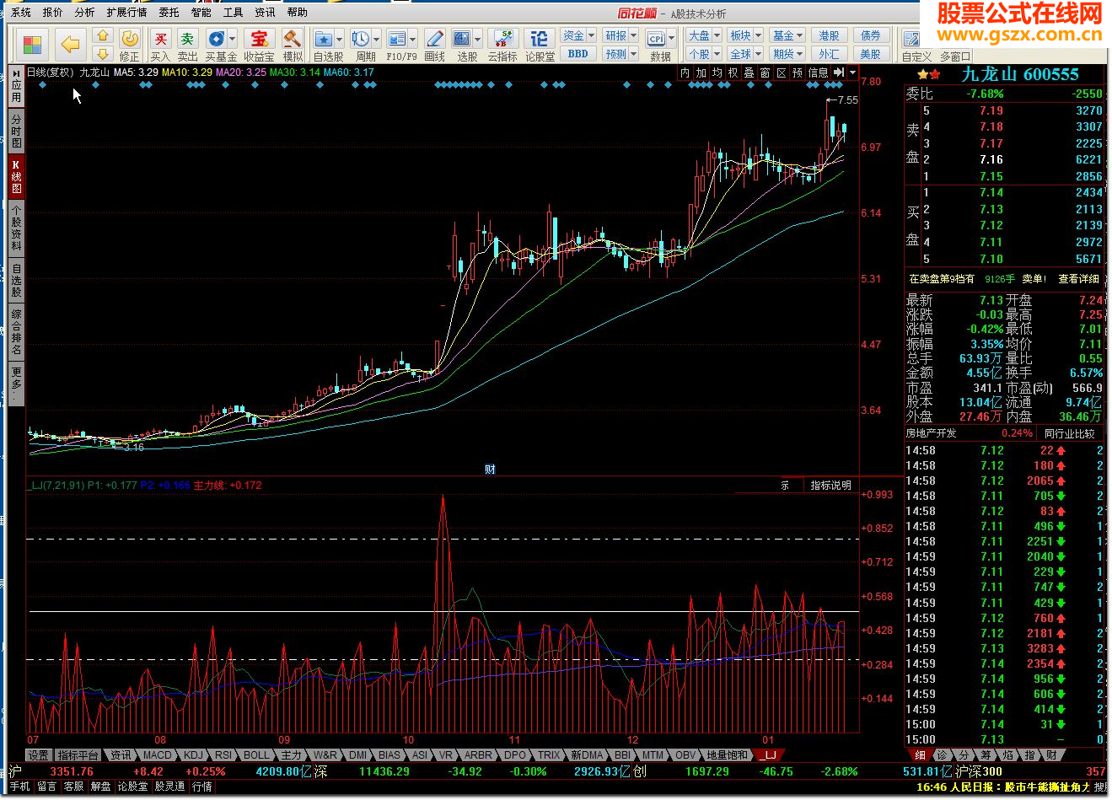Click the 论股堂 item in bottom bar
1112x800 pixels.
[132, 787]
